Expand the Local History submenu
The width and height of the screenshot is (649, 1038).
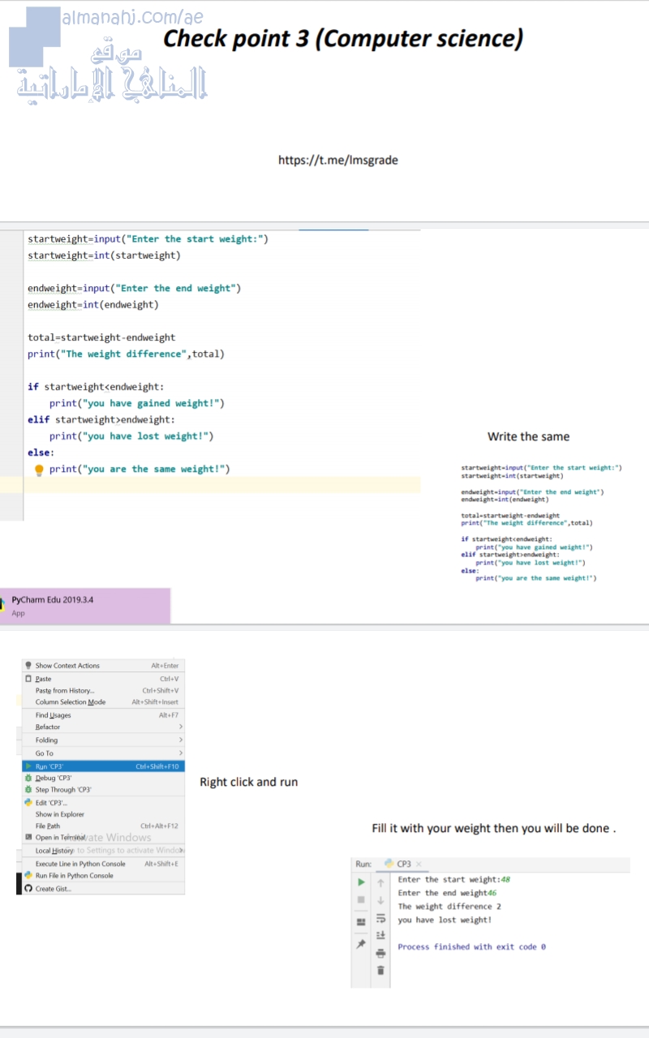(x=103, y=851)
